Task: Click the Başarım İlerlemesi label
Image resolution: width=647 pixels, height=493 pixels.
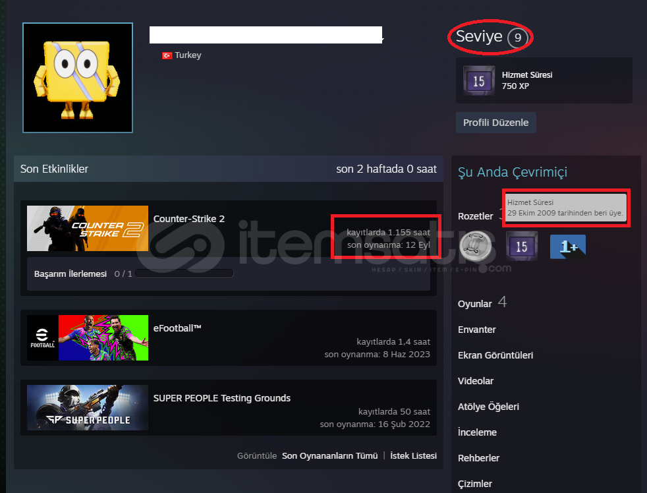Action: [x=70, y=274]
